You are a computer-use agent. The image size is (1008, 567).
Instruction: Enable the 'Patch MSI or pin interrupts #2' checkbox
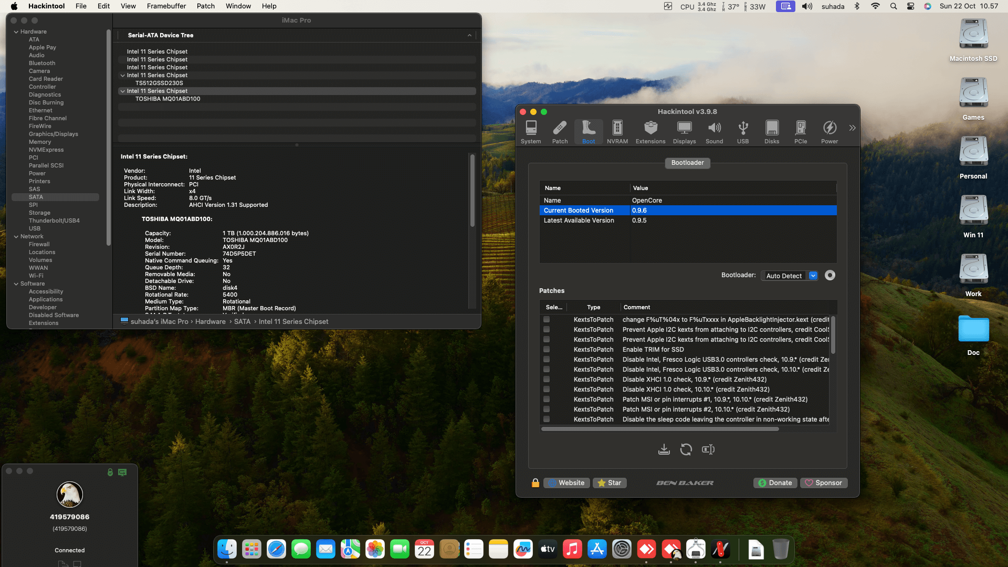pos(547,409)
